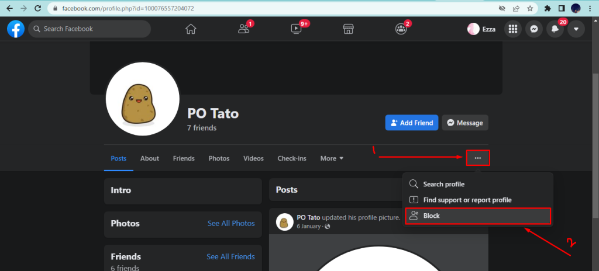Go to Ezza's profile
This screenshot has height=271, width=599.
(482, 29)
